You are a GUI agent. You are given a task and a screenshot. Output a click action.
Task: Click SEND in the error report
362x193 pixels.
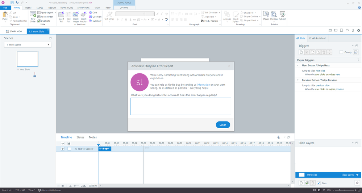tap(223, 125)
